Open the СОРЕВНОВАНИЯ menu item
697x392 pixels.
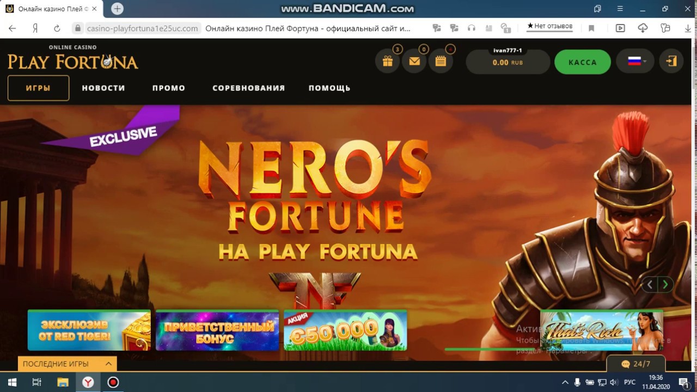[249, 88]
